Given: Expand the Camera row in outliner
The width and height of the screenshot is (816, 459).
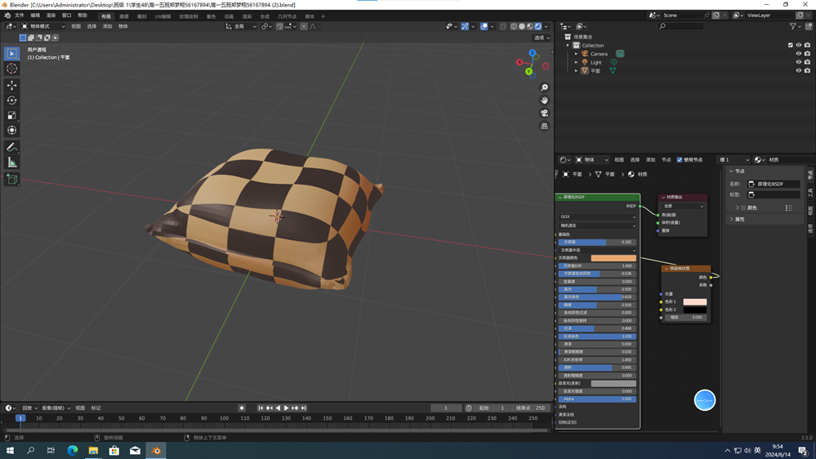Looking at the screenshot, I should click(576, 54).
